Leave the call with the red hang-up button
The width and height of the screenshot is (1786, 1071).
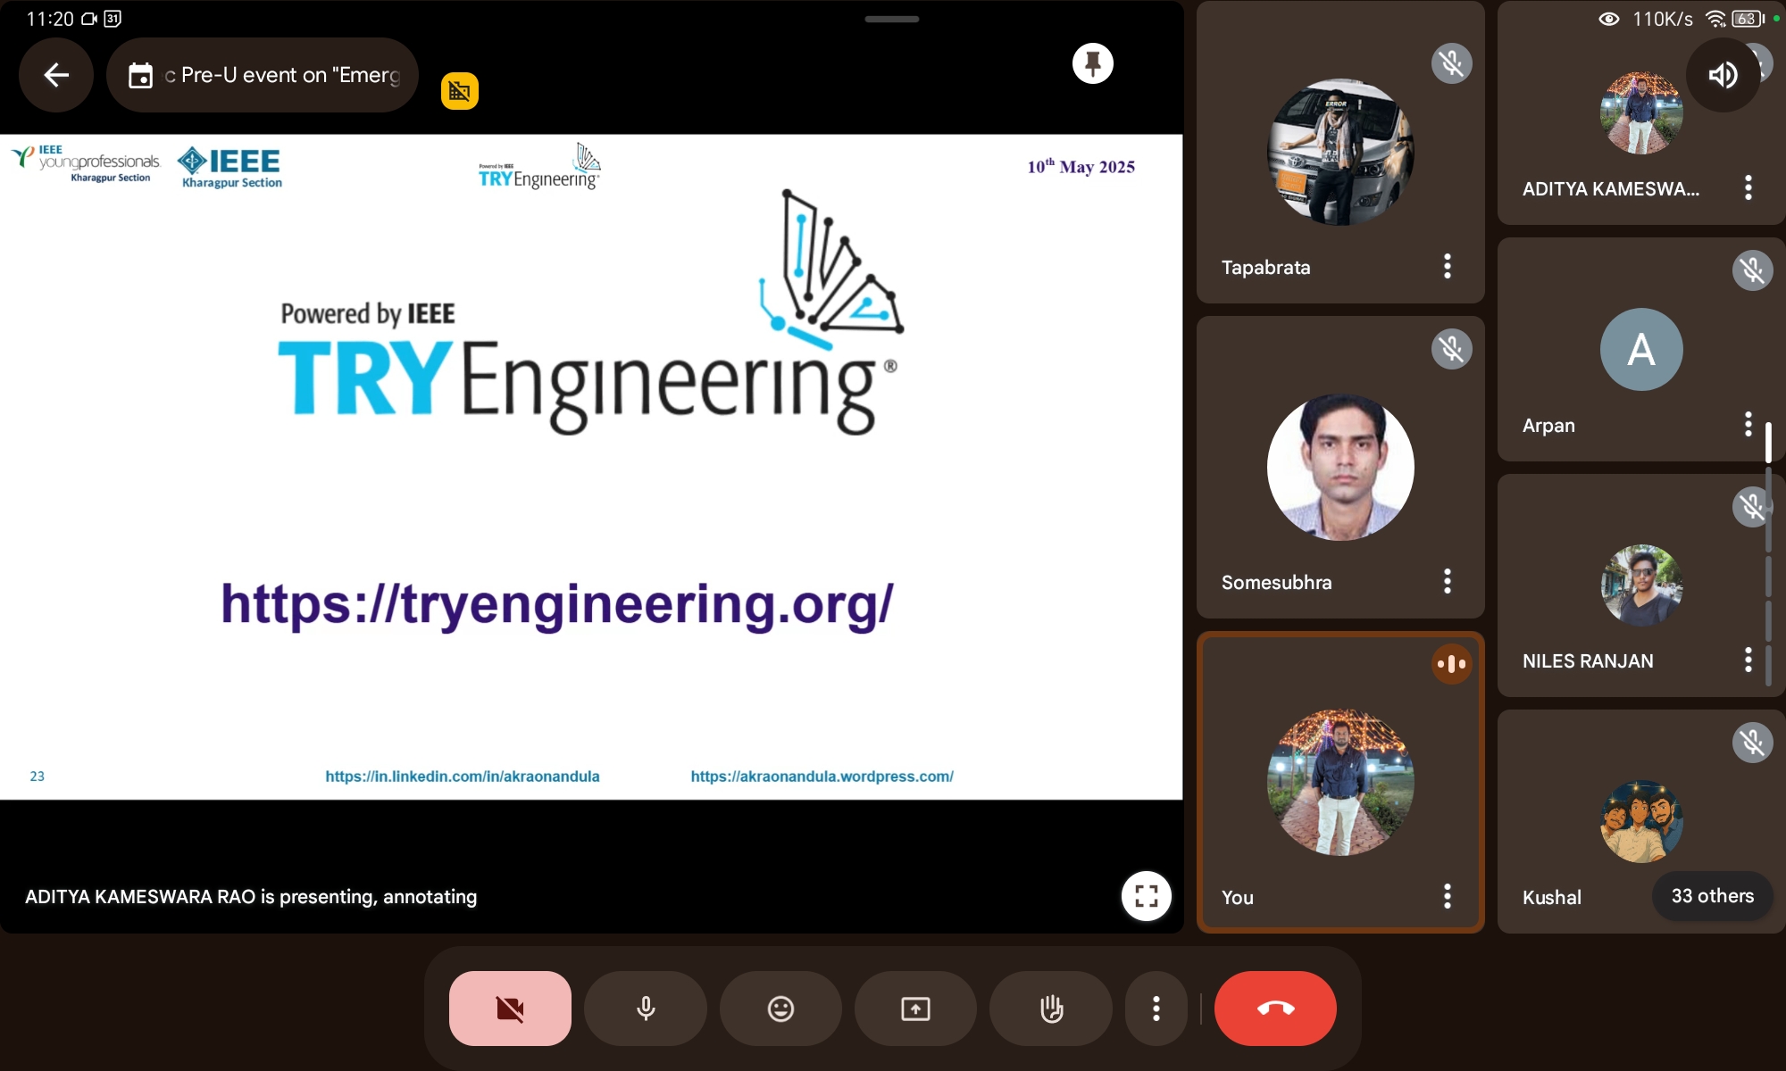coord(1275,1009)
